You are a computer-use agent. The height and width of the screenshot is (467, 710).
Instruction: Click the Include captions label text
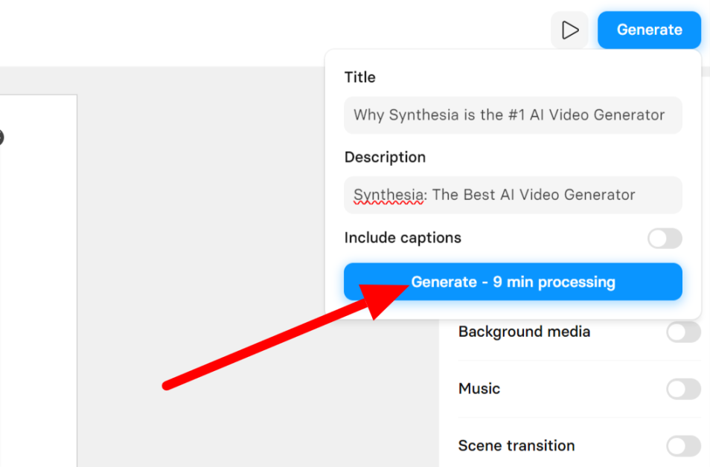click(403, 238)
